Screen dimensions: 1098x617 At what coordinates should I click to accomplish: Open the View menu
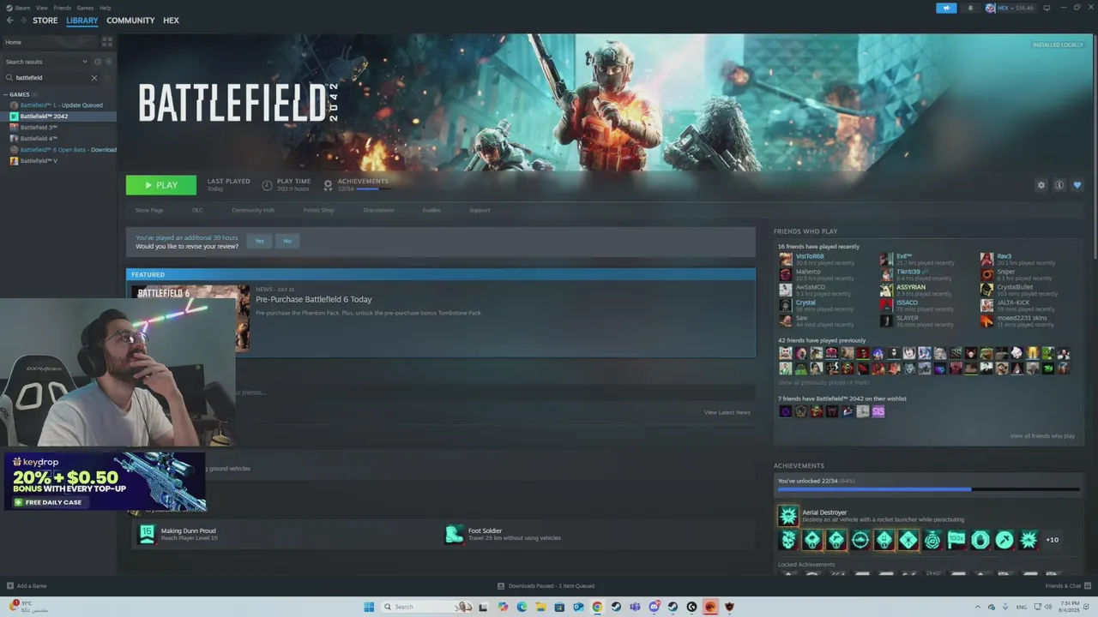(42, 8)
